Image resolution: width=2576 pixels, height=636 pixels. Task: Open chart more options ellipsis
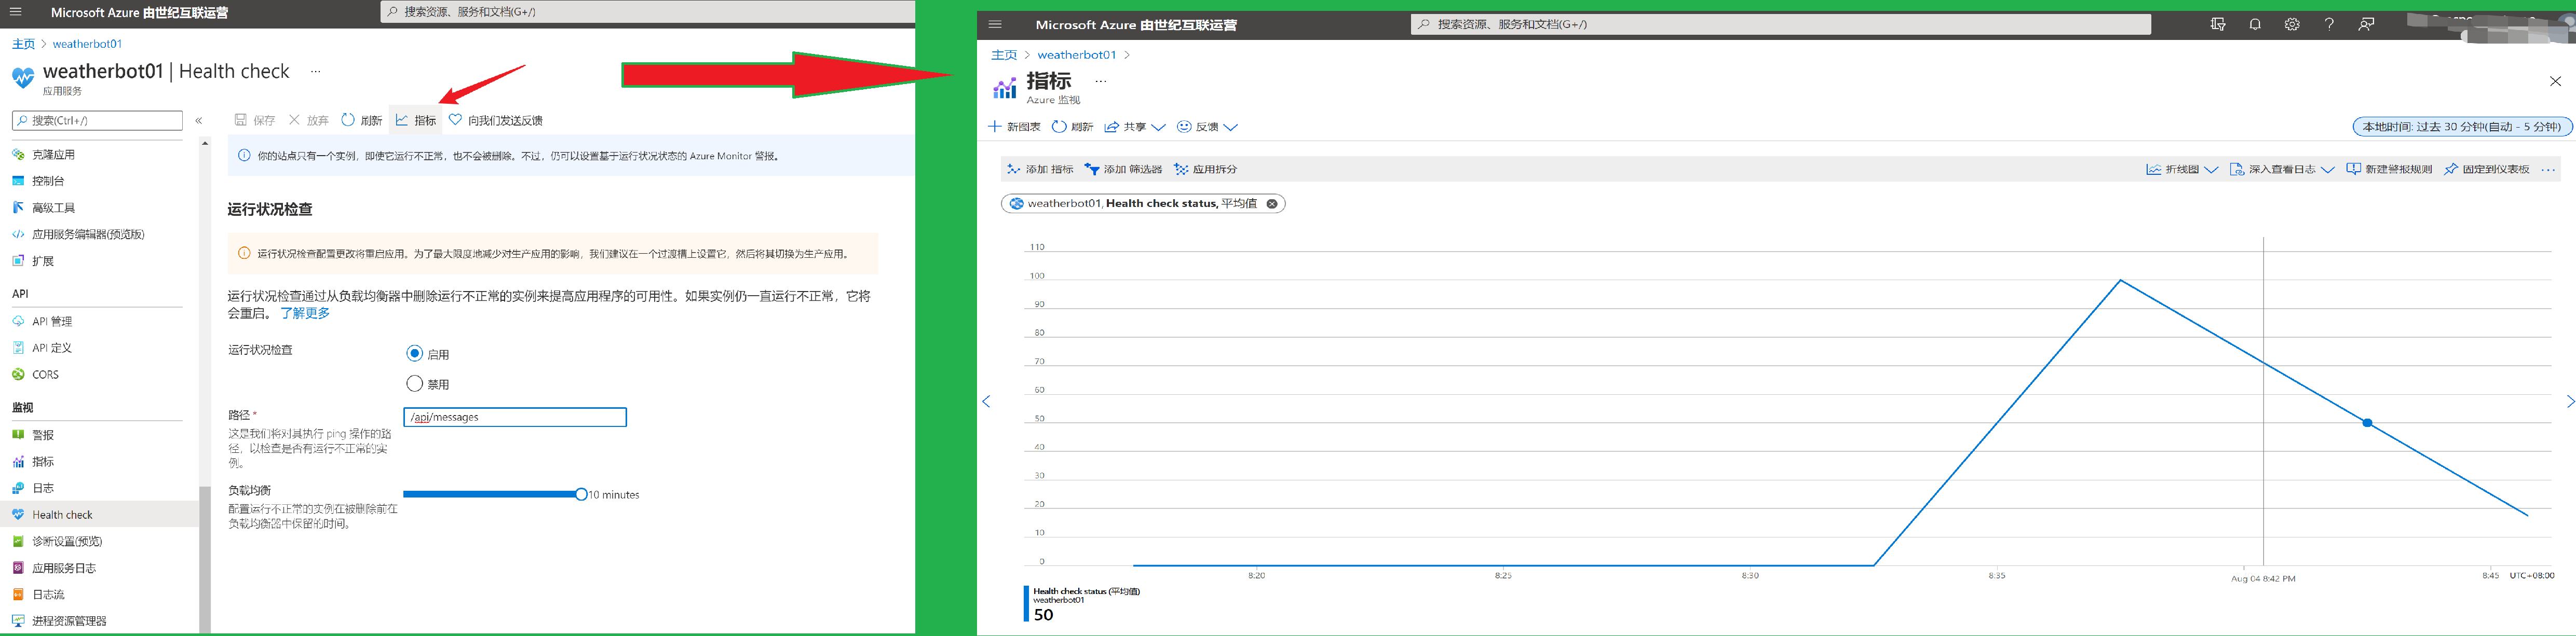[2548, 169]
